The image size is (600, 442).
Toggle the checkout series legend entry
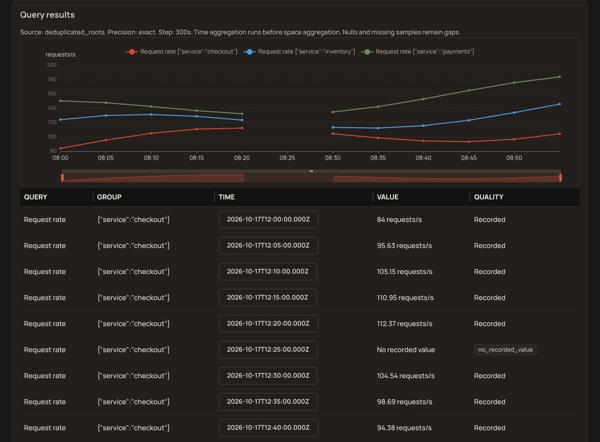point(182,52)
